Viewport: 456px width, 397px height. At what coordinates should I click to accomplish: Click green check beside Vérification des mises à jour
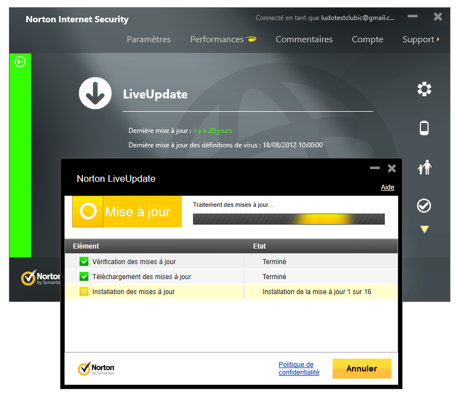coord(84,261)
